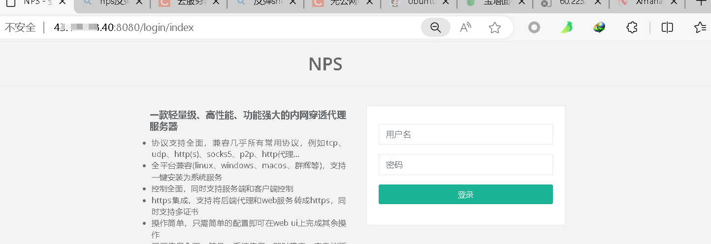This screenshot has height=244, width=711.
Task: Add page to favorites with the star icon
Action: point(495,28)
